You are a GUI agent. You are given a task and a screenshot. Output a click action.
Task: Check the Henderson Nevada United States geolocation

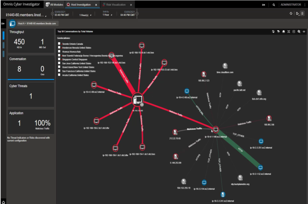[59, 47]
